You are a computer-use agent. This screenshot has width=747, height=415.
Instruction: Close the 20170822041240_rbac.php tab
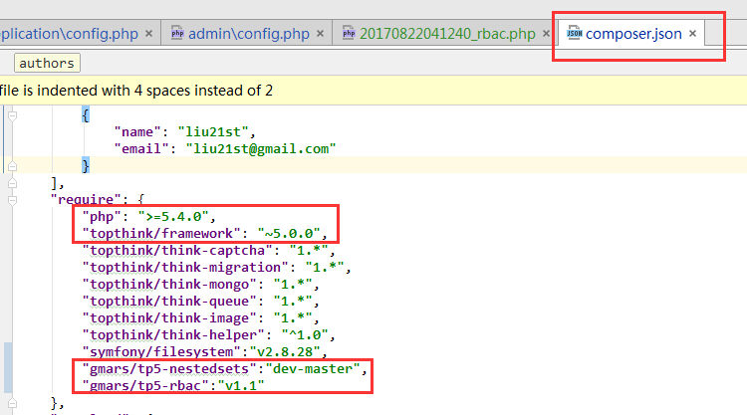(x=546, y=34)
